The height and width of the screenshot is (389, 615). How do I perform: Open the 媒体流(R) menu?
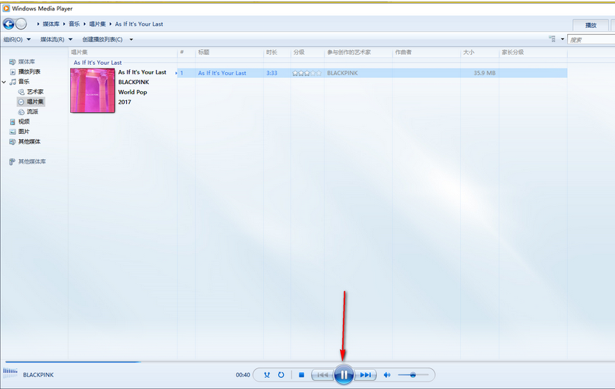[56, 39]
